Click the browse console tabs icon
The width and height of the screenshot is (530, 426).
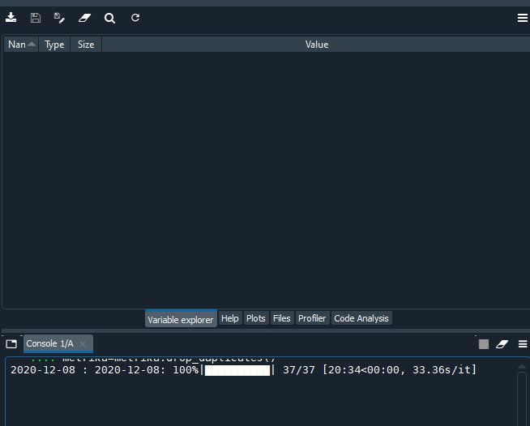(11, 344)
